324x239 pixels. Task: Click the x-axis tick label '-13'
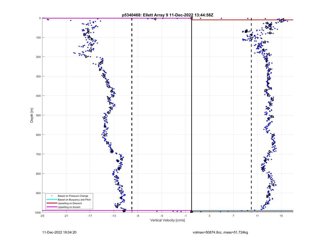114,216
